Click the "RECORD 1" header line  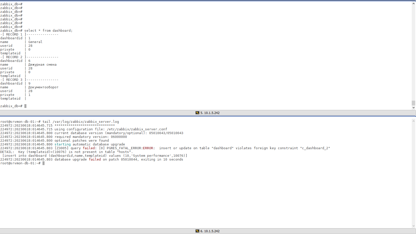(x=29, y=34)
